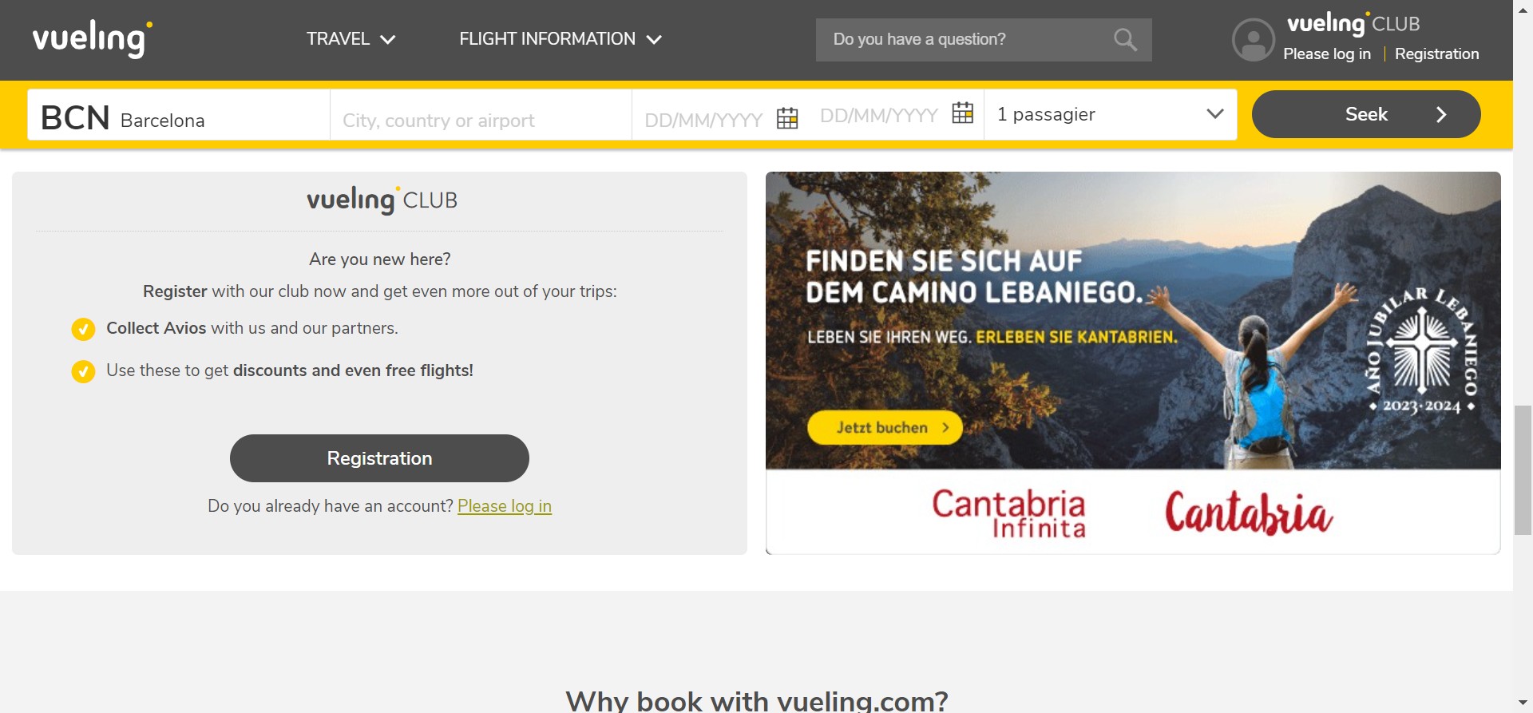Open the FLIGHT INFORMATION menu

[x=560, y=39]
